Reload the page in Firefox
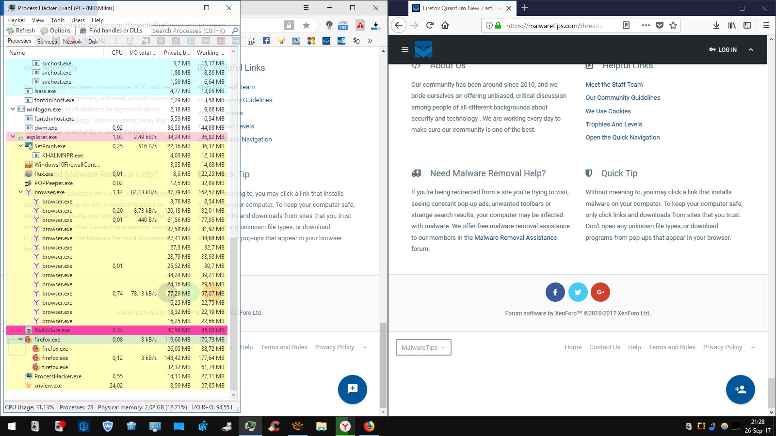 tap(430, 25)
